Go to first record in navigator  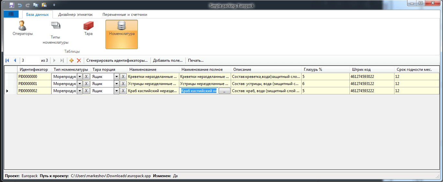7,60
